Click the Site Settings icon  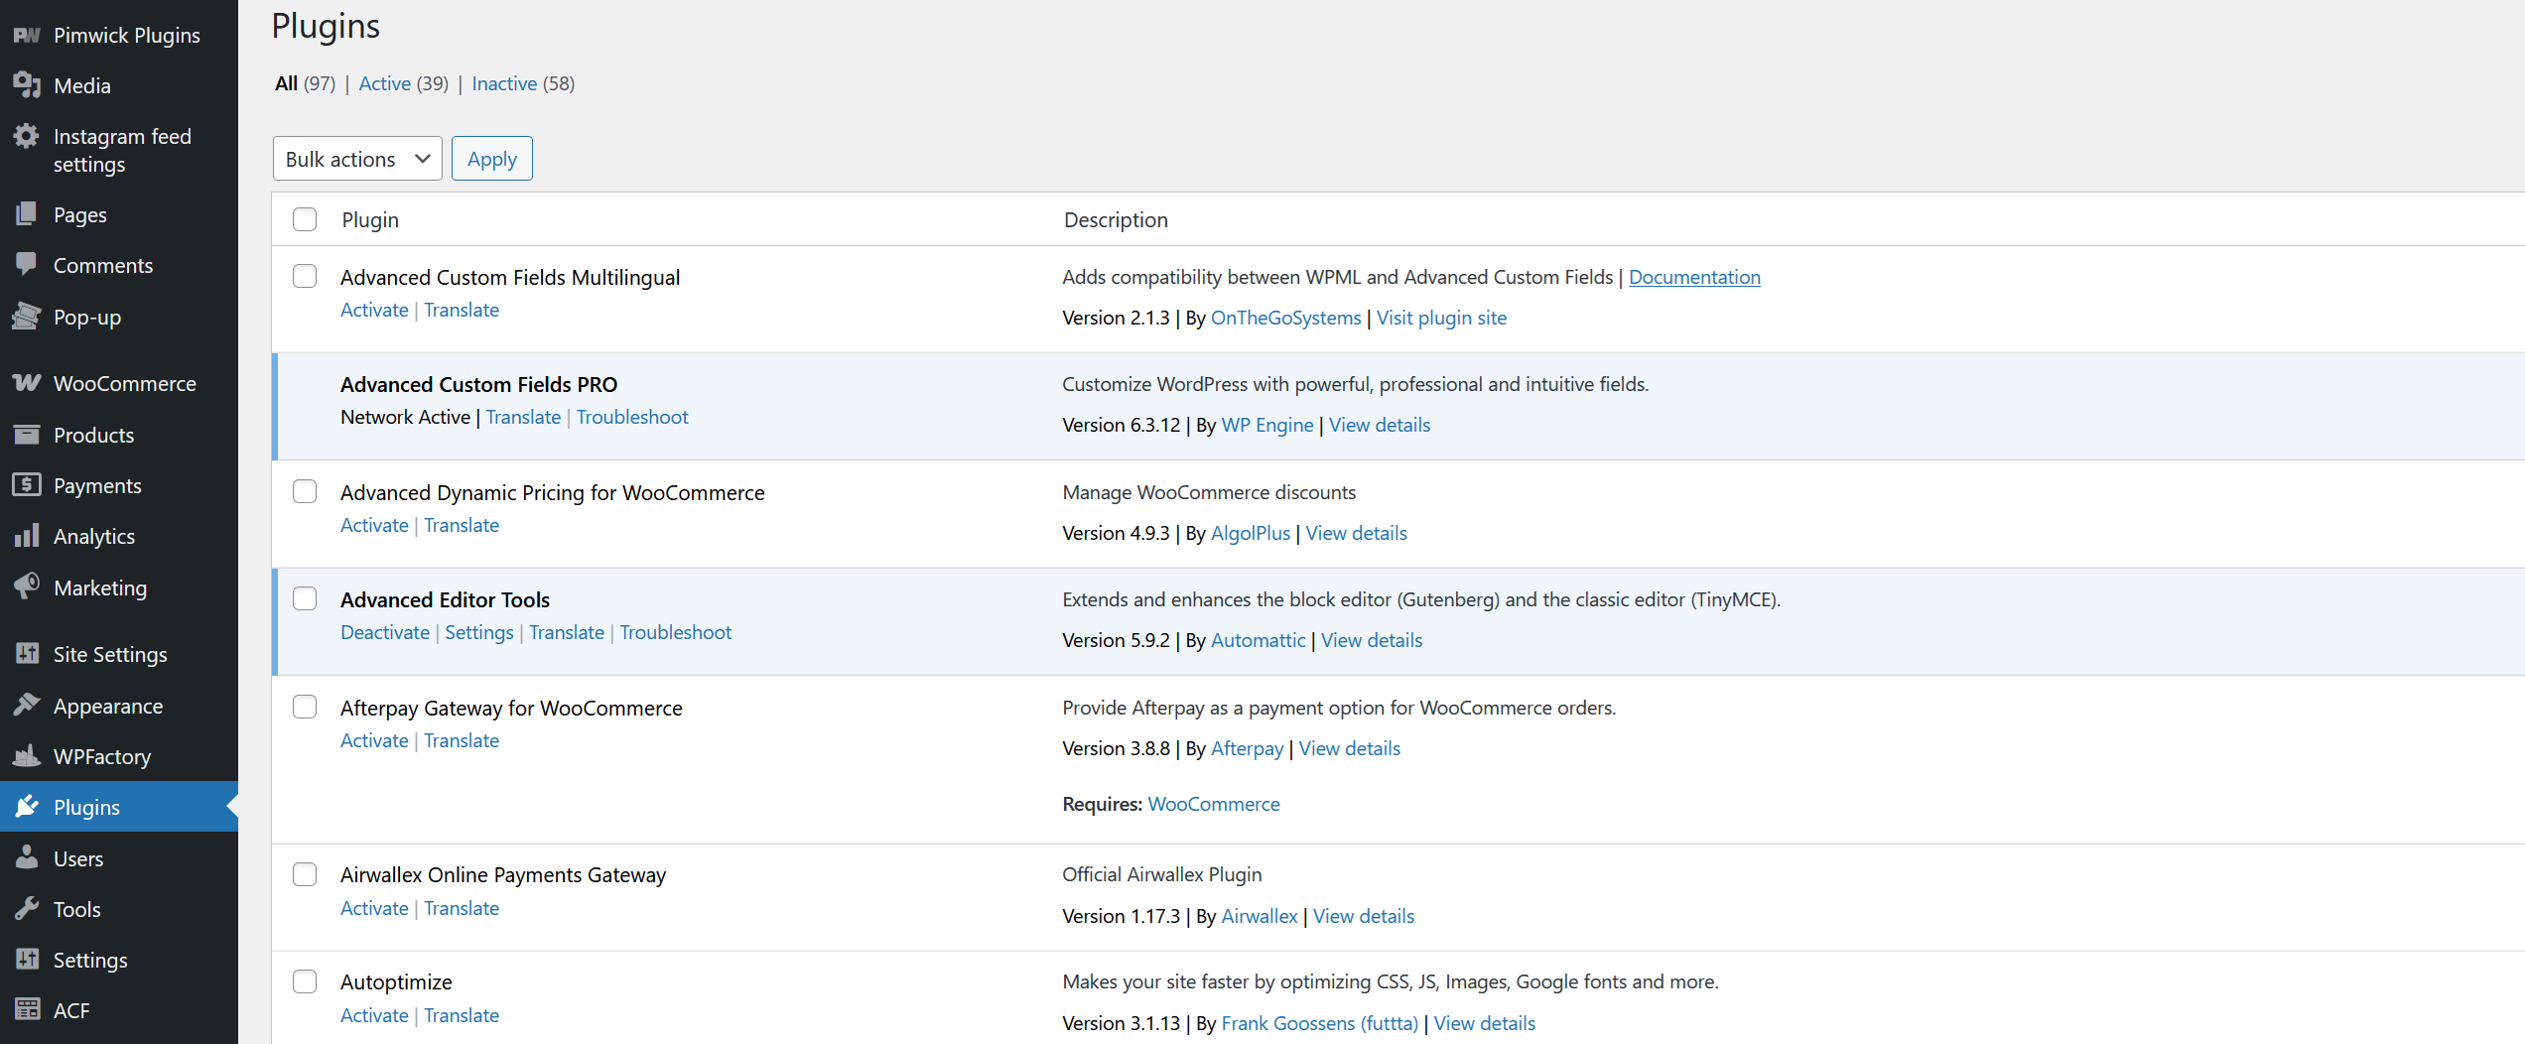click(x=27, y=654)
